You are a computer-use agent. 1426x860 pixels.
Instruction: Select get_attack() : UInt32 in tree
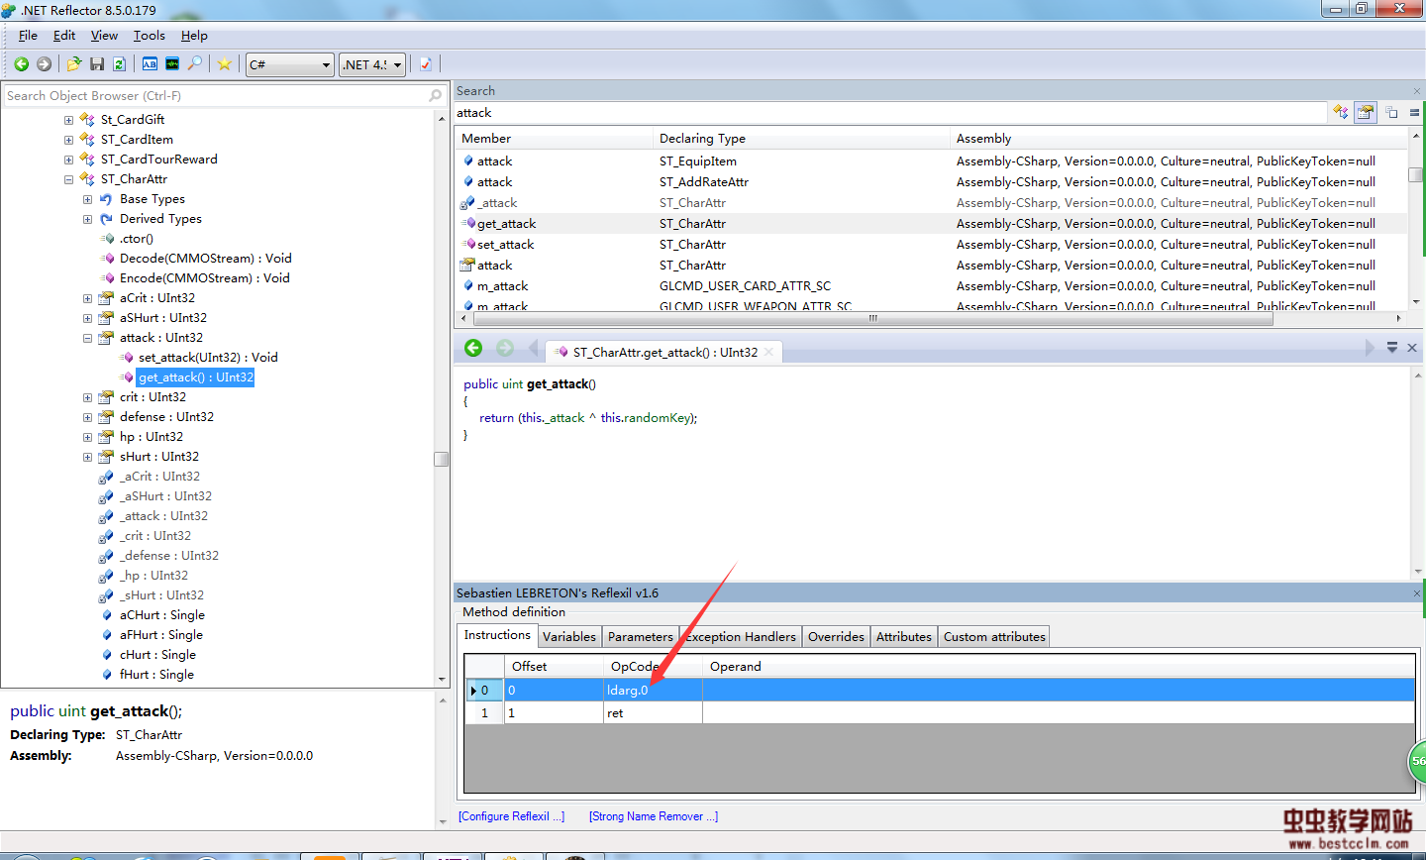tap(196, 377)
